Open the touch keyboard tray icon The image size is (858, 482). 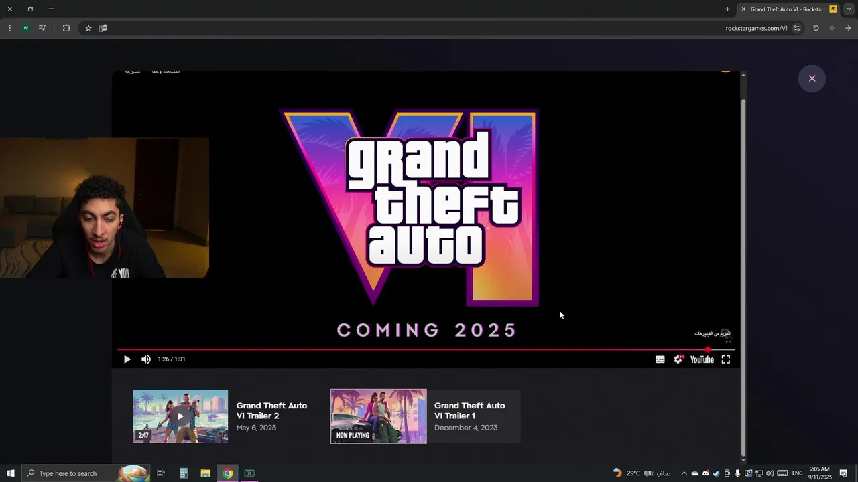point(782,473)
